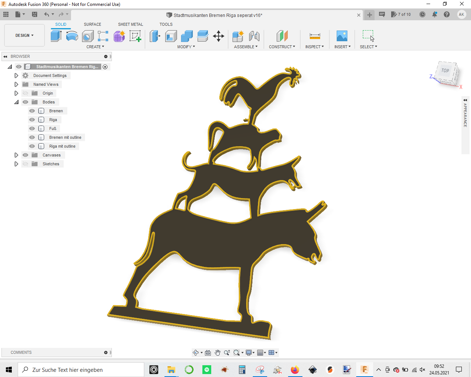
Task: Open Firefox from the taskbar
Action: click(295, 370)
